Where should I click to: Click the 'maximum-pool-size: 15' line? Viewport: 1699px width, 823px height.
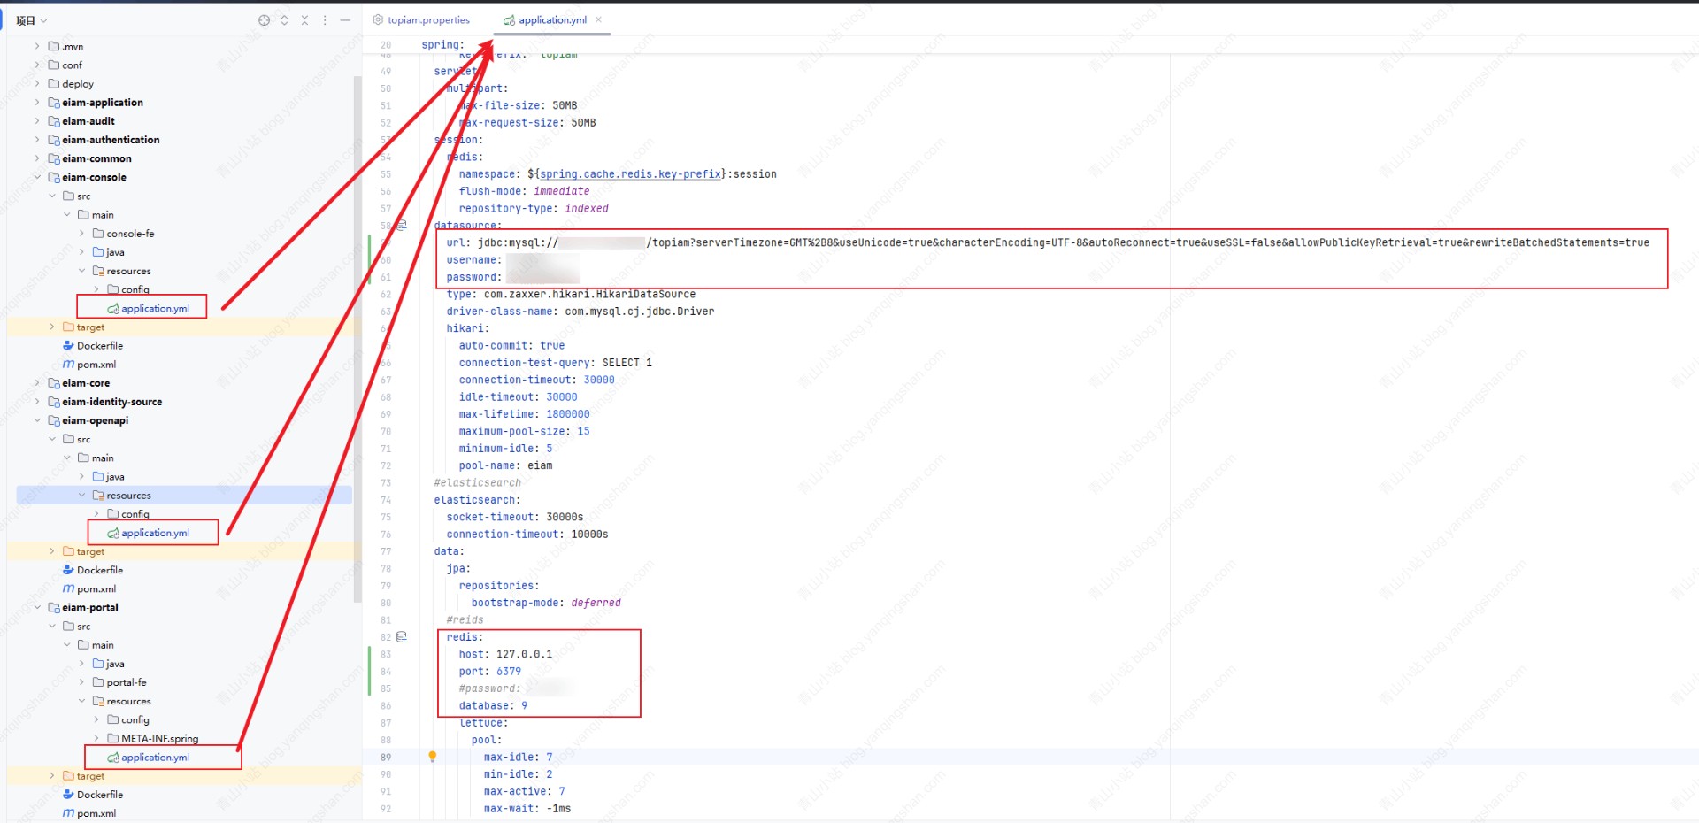[524, 432]
